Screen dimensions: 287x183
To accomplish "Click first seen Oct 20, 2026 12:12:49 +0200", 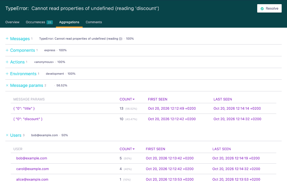I will [x=172, y=108].
